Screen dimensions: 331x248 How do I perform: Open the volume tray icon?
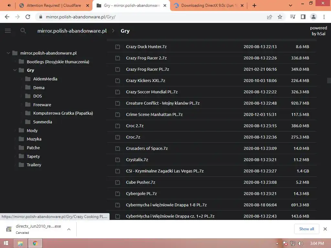click(300, 243)
